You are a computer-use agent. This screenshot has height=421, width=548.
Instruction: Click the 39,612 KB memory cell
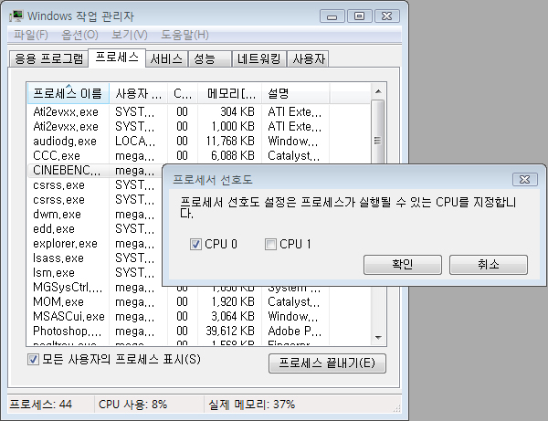[x=230, y=332]
